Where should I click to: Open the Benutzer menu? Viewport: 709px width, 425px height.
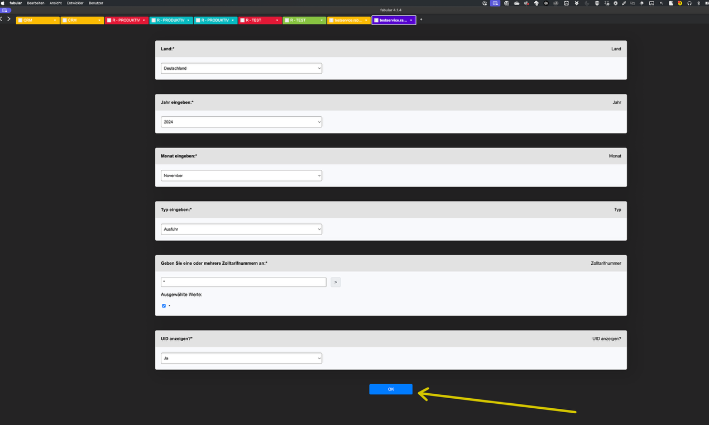tap(96, 3)
